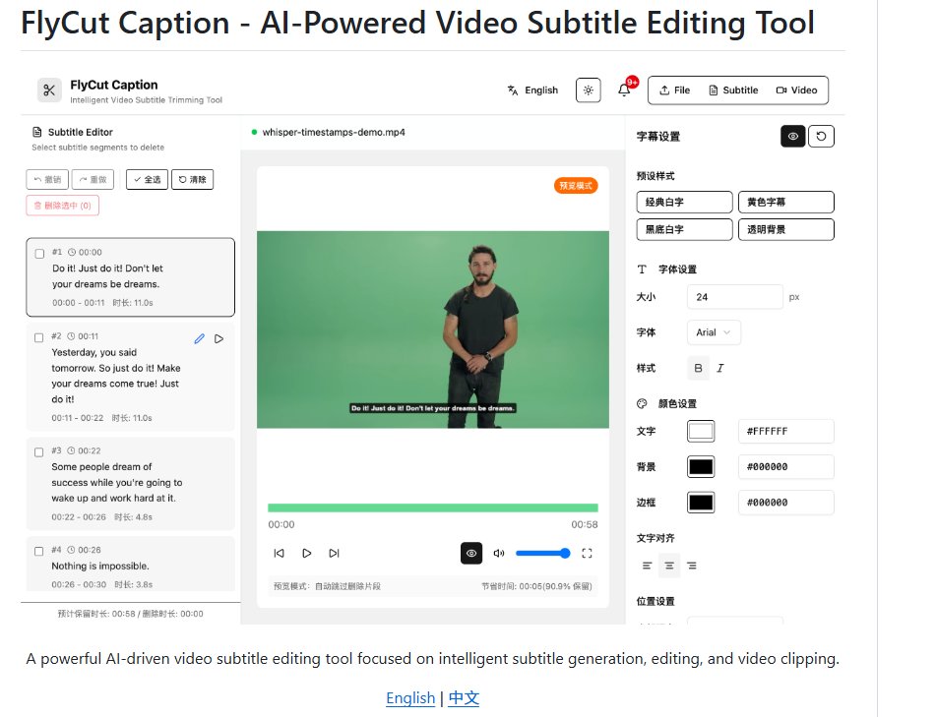Viewport: 936px width, 717px height.
Task: Align subtitle text left
Action: 647,566
